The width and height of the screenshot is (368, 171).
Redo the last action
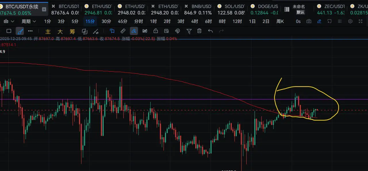221,31
